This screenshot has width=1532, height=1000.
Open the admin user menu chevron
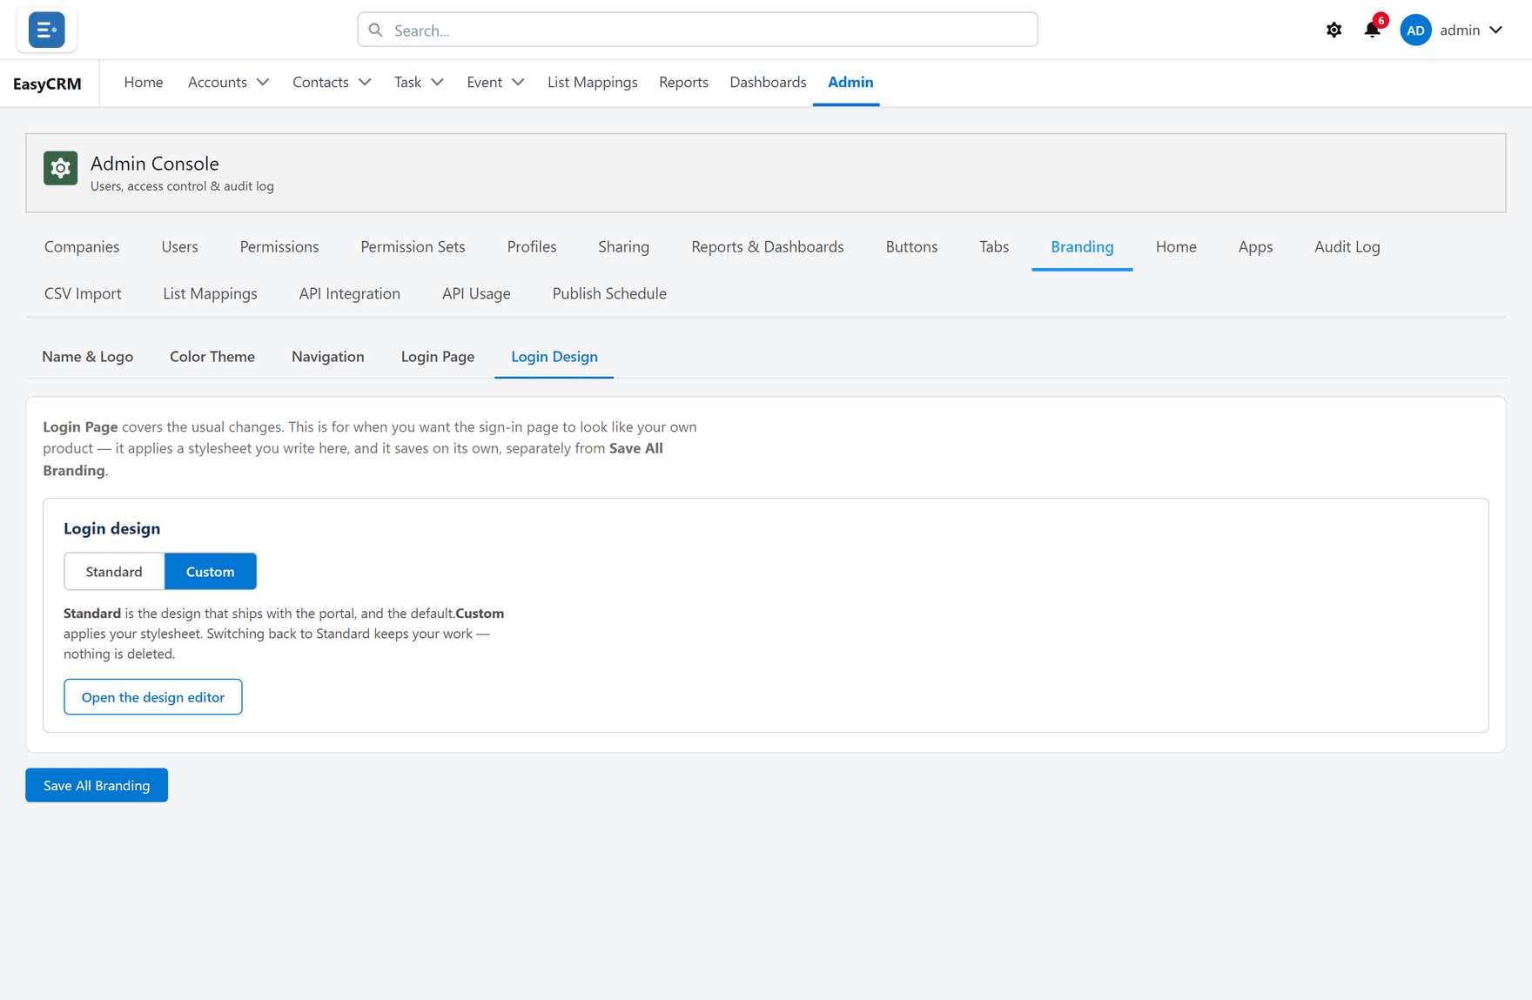[x=1495, y=30]
